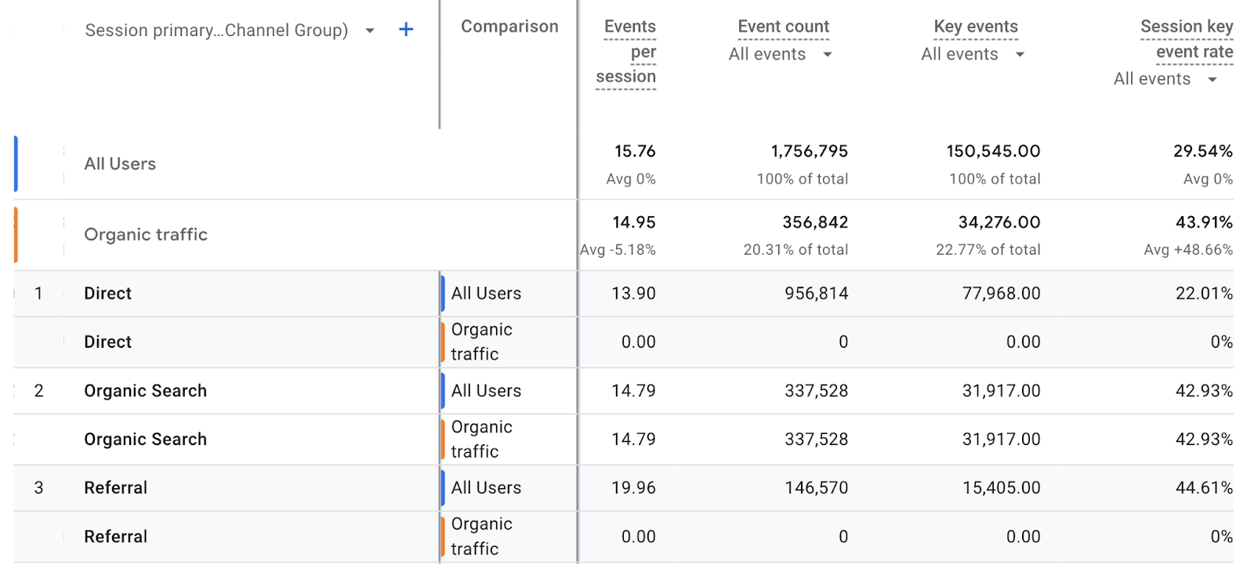The image size is (1254, 564).
Task: Click Organic traffic key events 34,276.00
Action: [999, 222]
